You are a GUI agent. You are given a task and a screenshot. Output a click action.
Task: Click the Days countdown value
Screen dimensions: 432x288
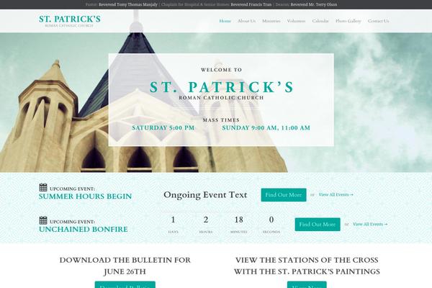point(173,220)
